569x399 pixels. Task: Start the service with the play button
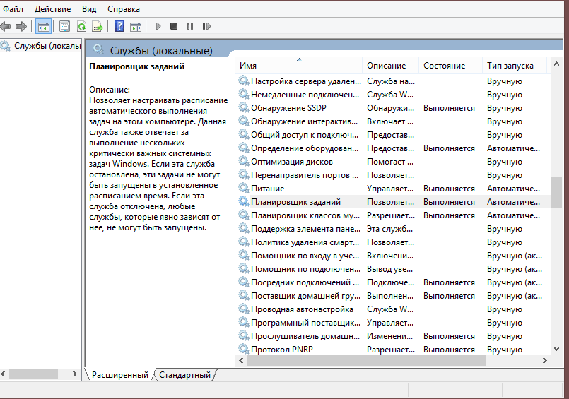158,26
